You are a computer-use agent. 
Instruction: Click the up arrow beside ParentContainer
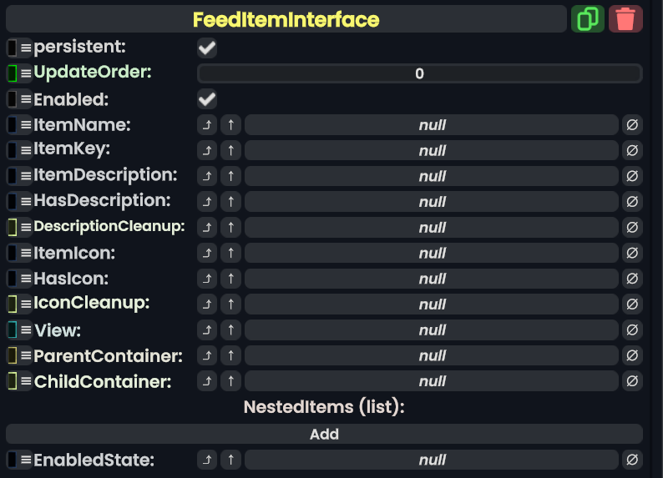point(231,356)
